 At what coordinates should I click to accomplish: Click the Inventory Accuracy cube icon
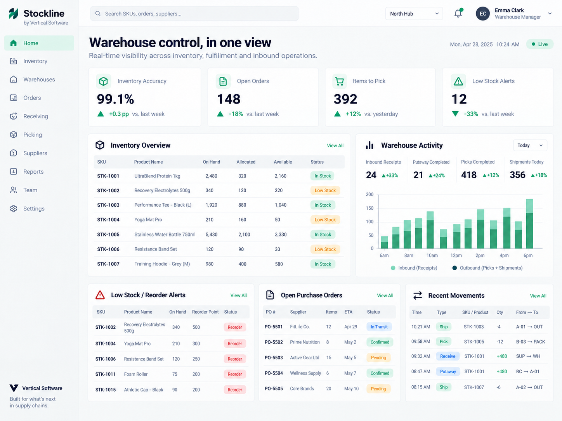(x=103, y=81)
